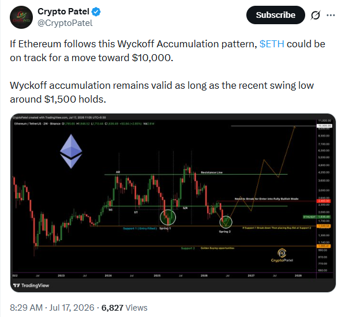
Task: Click the red 2,465 price tag
Action: pyautogui.click(x=324, y=201)
